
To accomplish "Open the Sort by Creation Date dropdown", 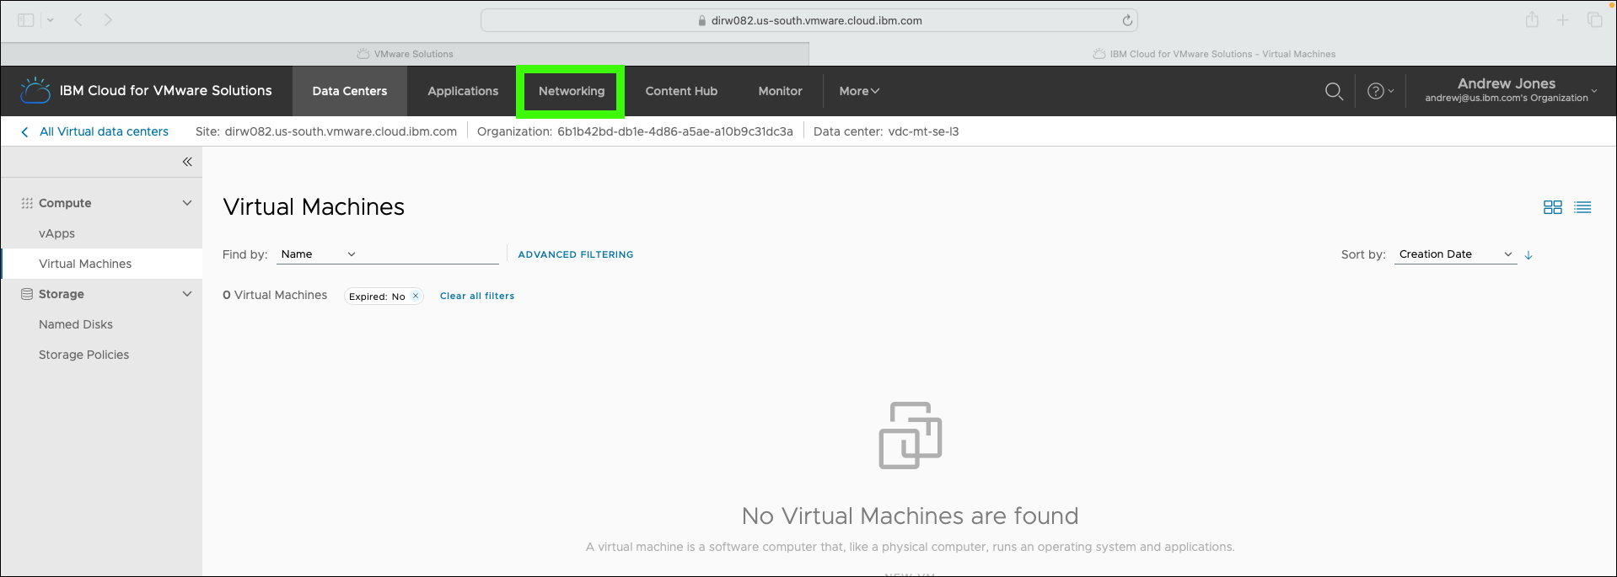I will (x=1456, y=254).
